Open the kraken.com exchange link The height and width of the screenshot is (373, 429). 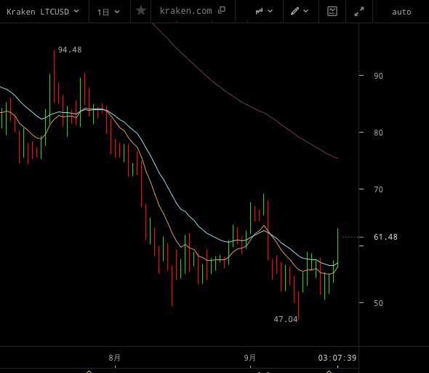click(x=185, y=11)
